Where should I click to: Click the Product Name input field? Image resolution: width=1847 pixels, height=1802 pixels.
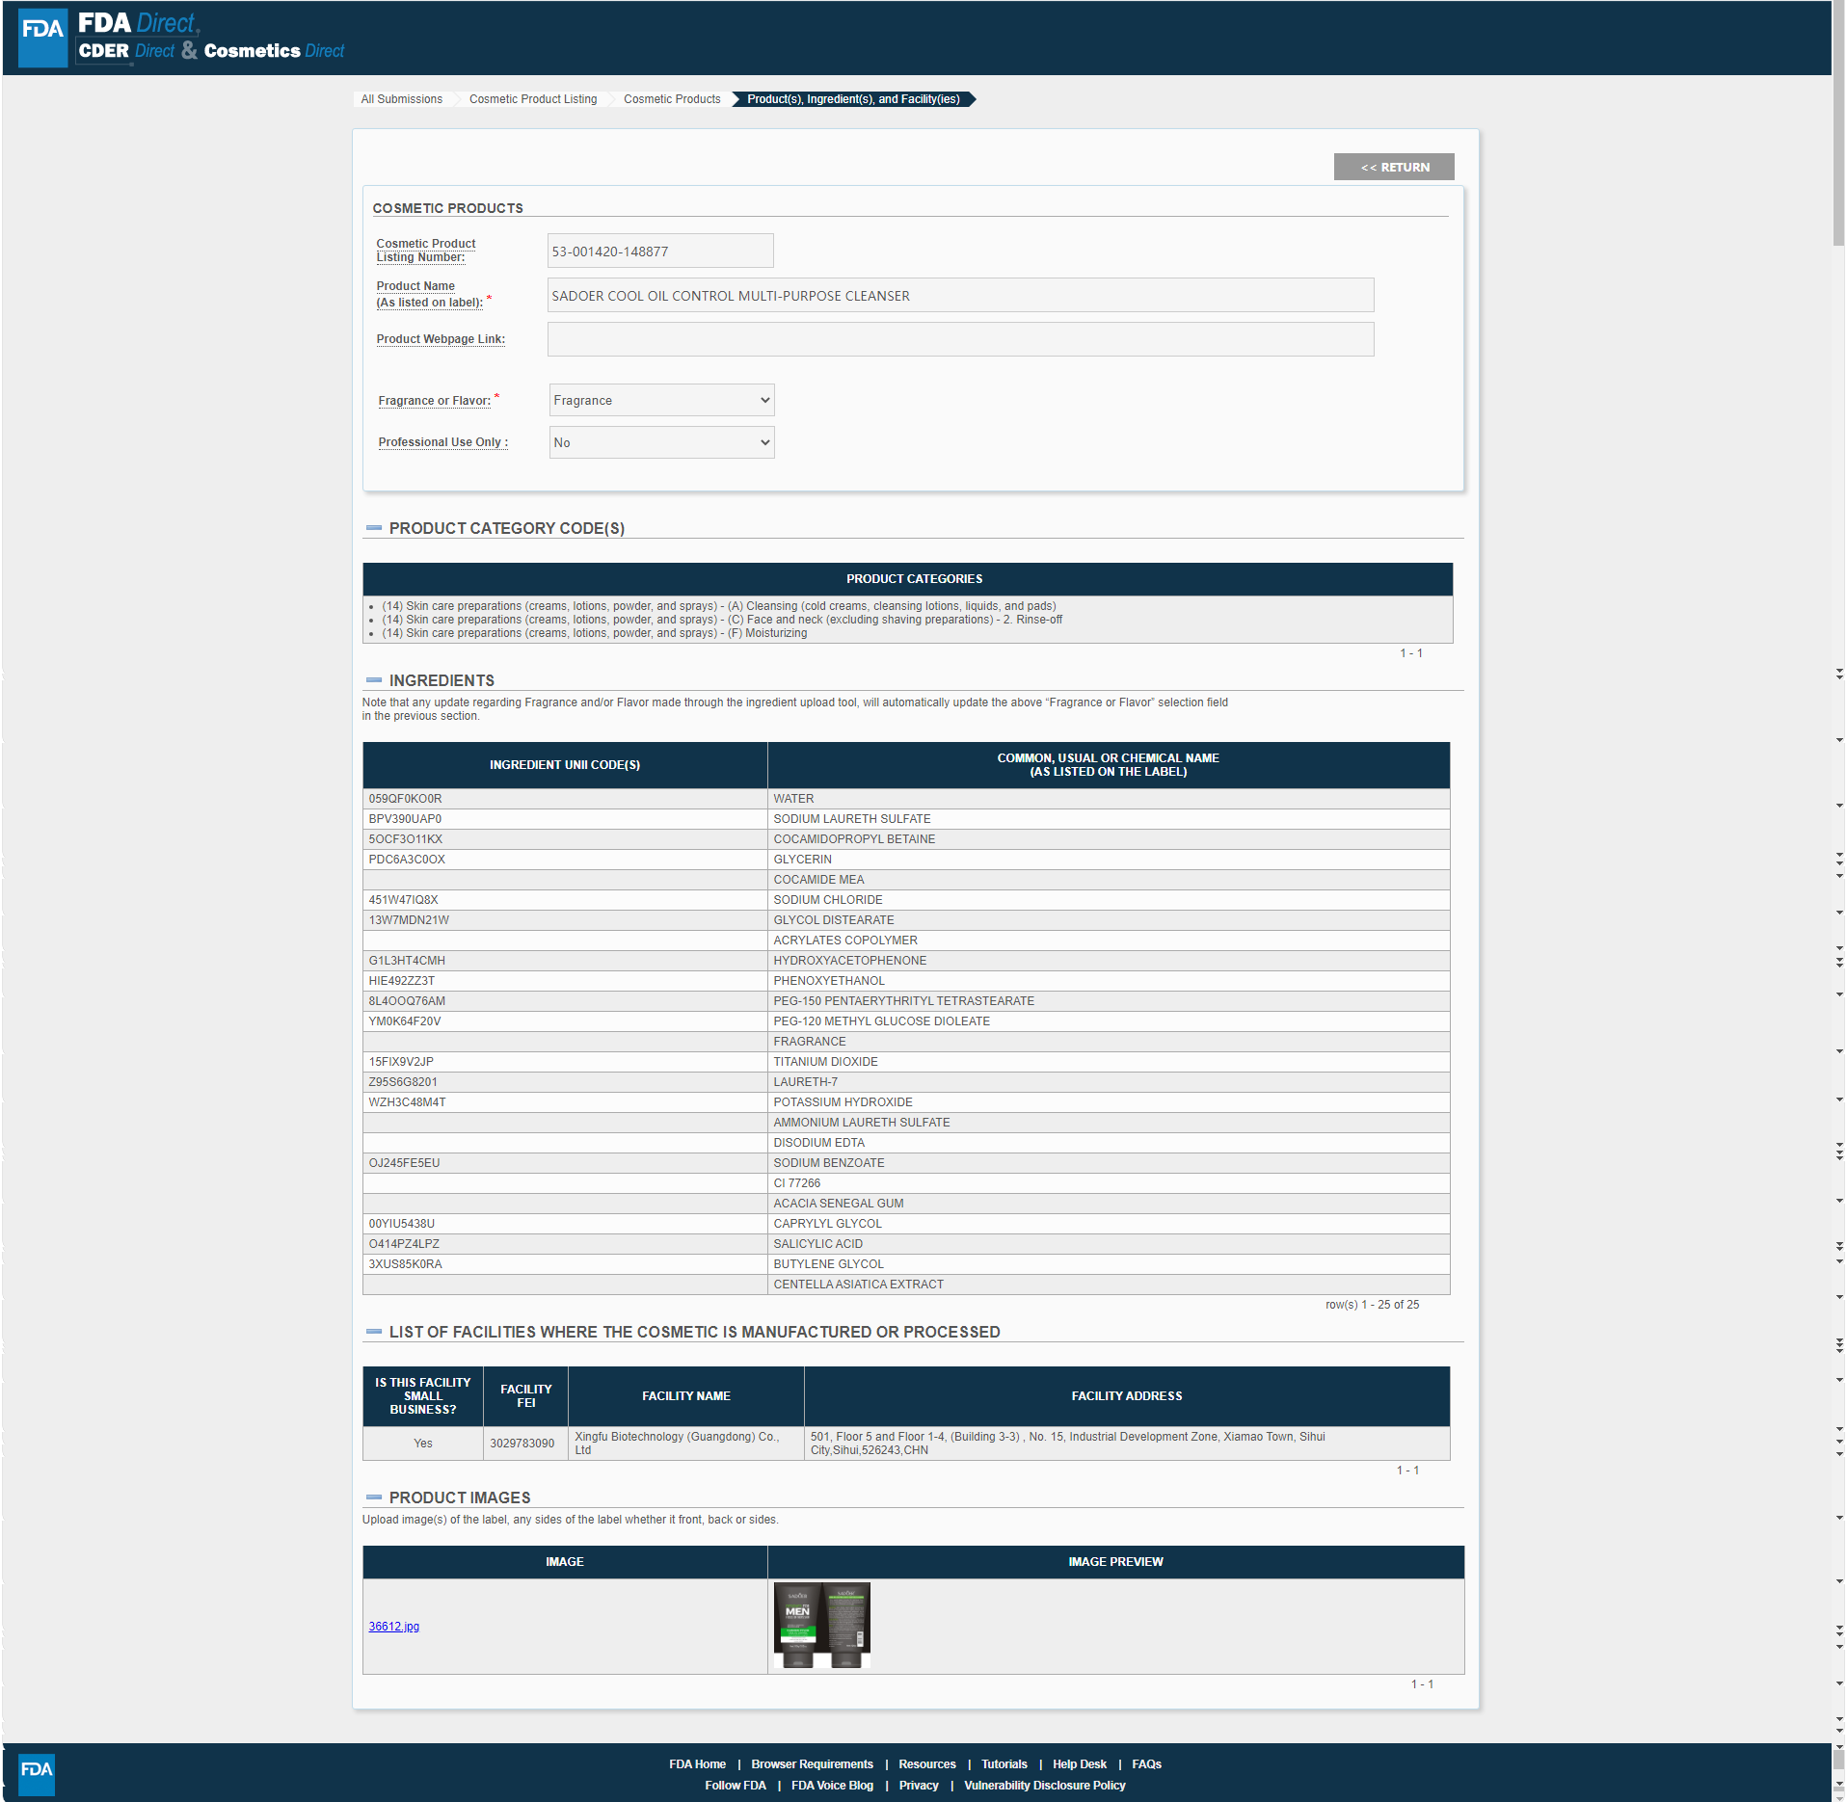[x=960, y=296]
